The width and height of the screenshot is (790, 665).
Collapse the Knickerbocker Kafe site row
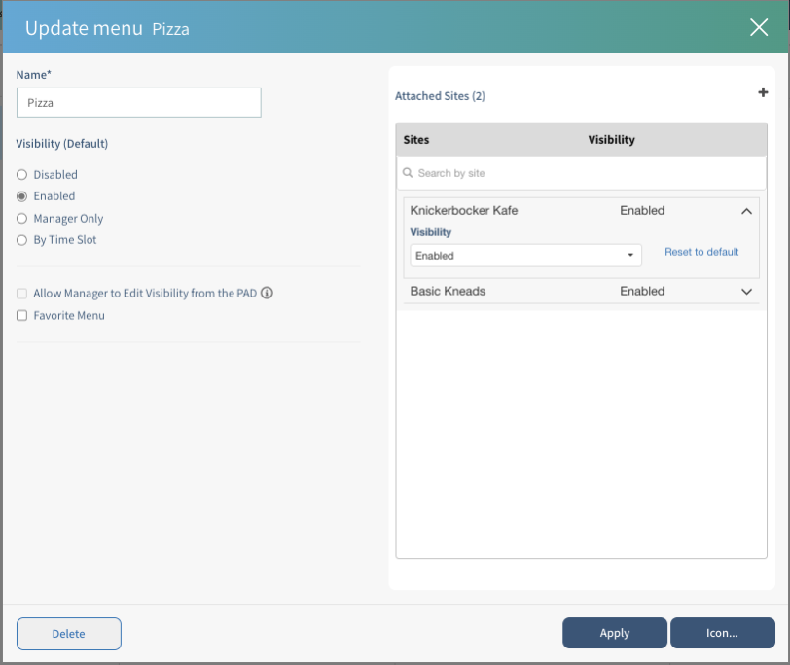tap(746, 211)
